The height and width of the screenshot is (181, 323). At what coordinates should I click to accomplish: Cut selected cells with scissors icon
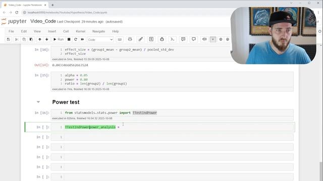pyautogui.click(x=17, y=39)
